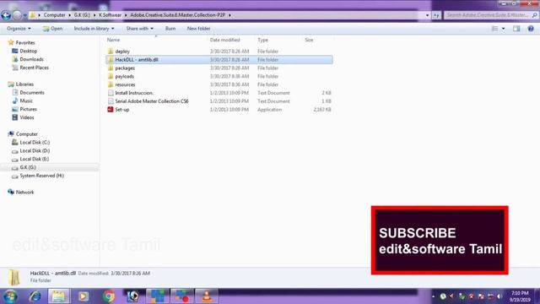540x304 pixels.
Task: Open the address bar history dropdown
Action: point(428,15)
